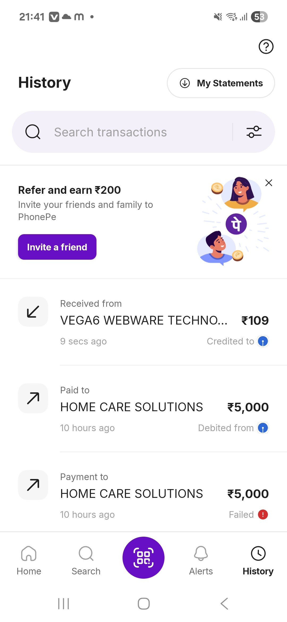
Task: Tap the red failed payment alert icon
Action: pos(263,514)
